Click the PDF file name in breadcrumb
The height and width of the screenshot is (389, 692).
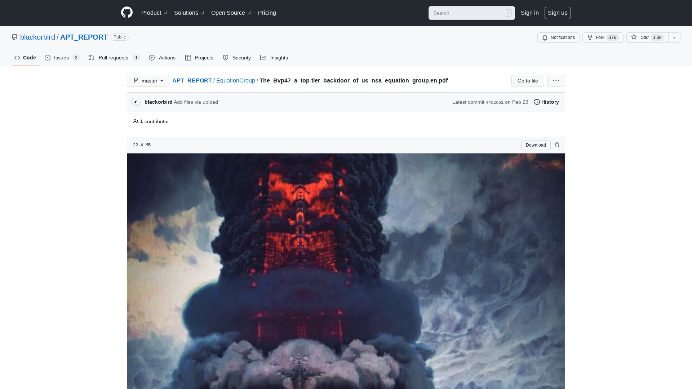354,80
